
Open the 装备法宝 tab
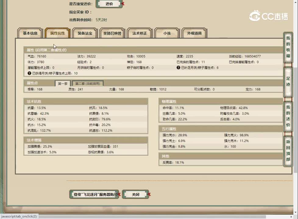click(x=85, y=33)
